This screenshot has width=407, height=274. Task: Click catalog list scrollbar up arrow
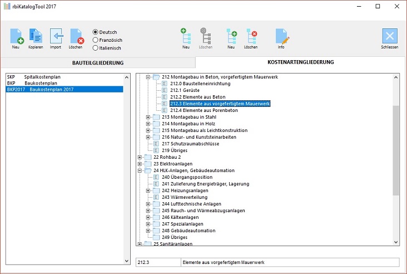click(x=127, y=77)
